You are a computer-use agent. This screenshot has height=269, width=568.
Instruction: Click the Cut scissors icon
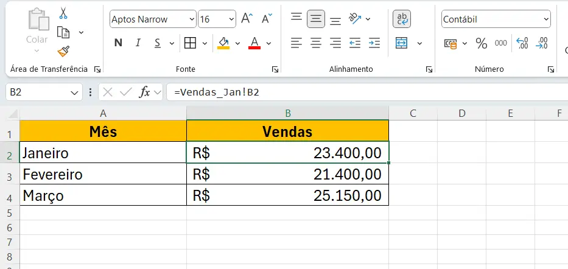63,13
